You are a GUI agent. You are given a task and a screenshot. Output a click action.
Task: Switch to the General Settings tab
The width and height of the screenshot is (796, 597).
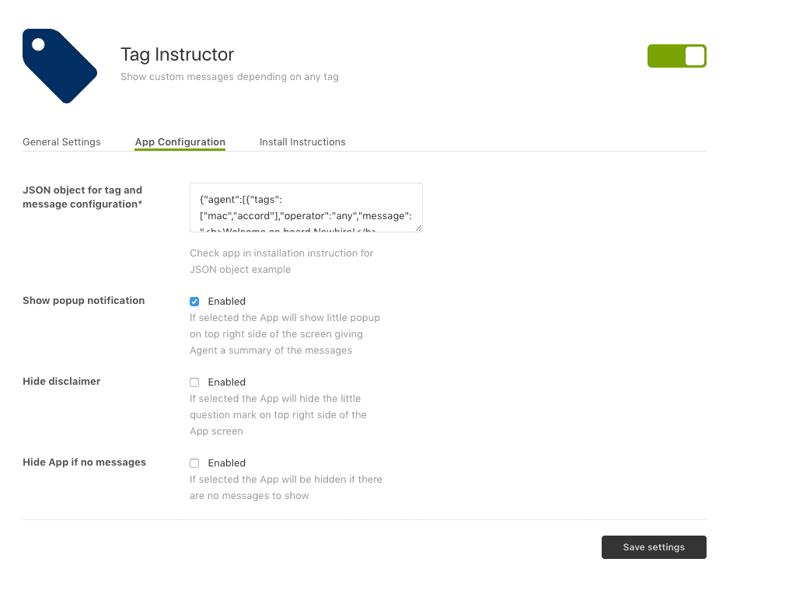coord(61,142)
